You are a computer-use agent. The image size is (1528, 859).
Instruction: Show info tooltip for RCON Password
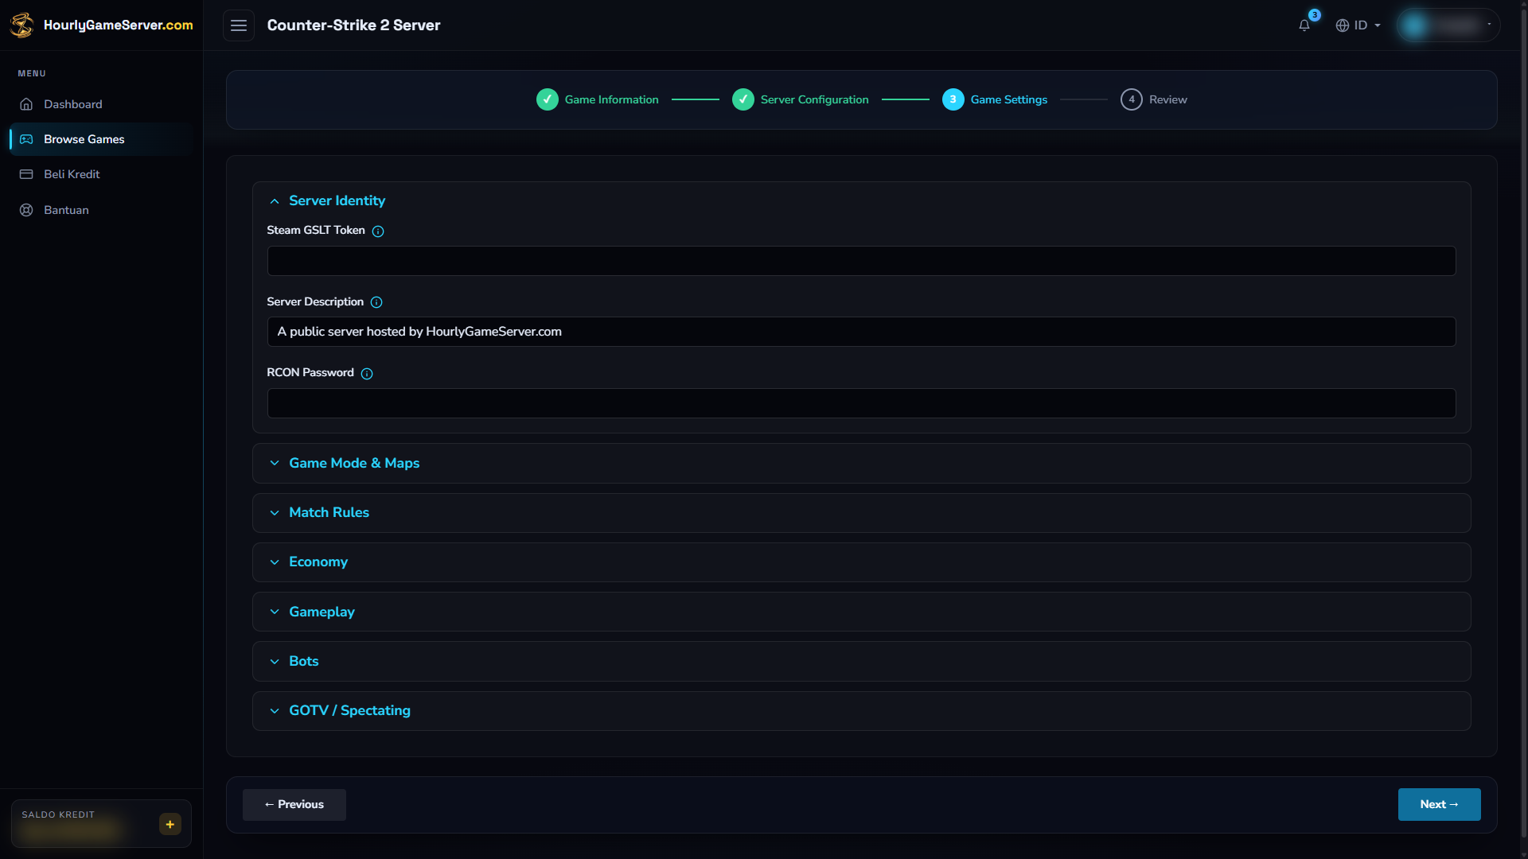(367, 374)
